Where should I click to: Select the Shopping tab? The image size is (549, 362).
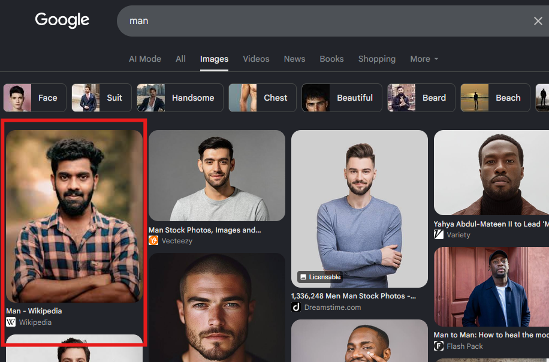click(x=377, y=59)
